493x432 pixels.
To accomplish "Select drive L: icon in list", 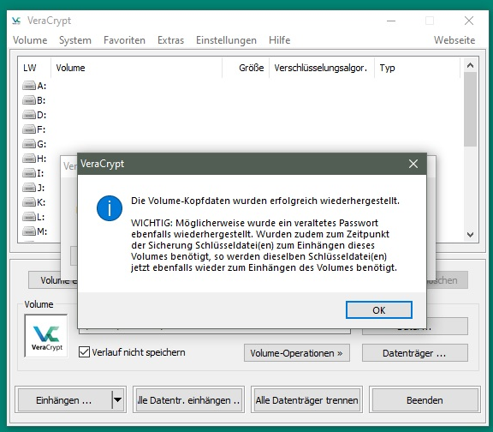I will pos(29,217).
